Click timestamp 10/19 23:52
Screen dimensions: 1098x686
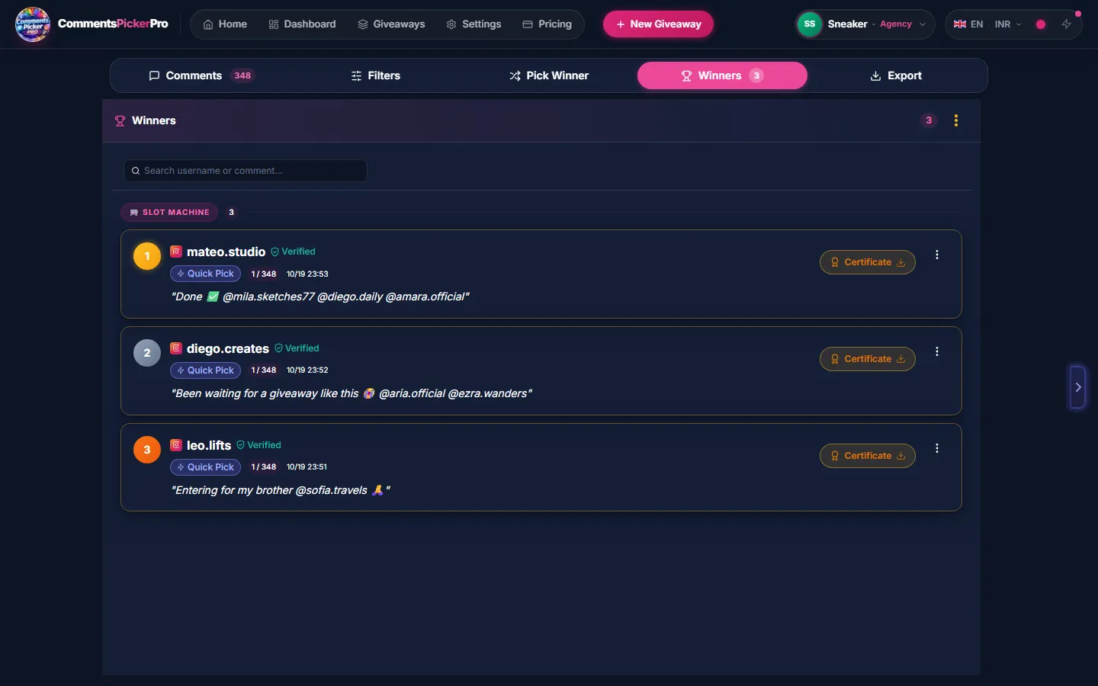[307, 370]
